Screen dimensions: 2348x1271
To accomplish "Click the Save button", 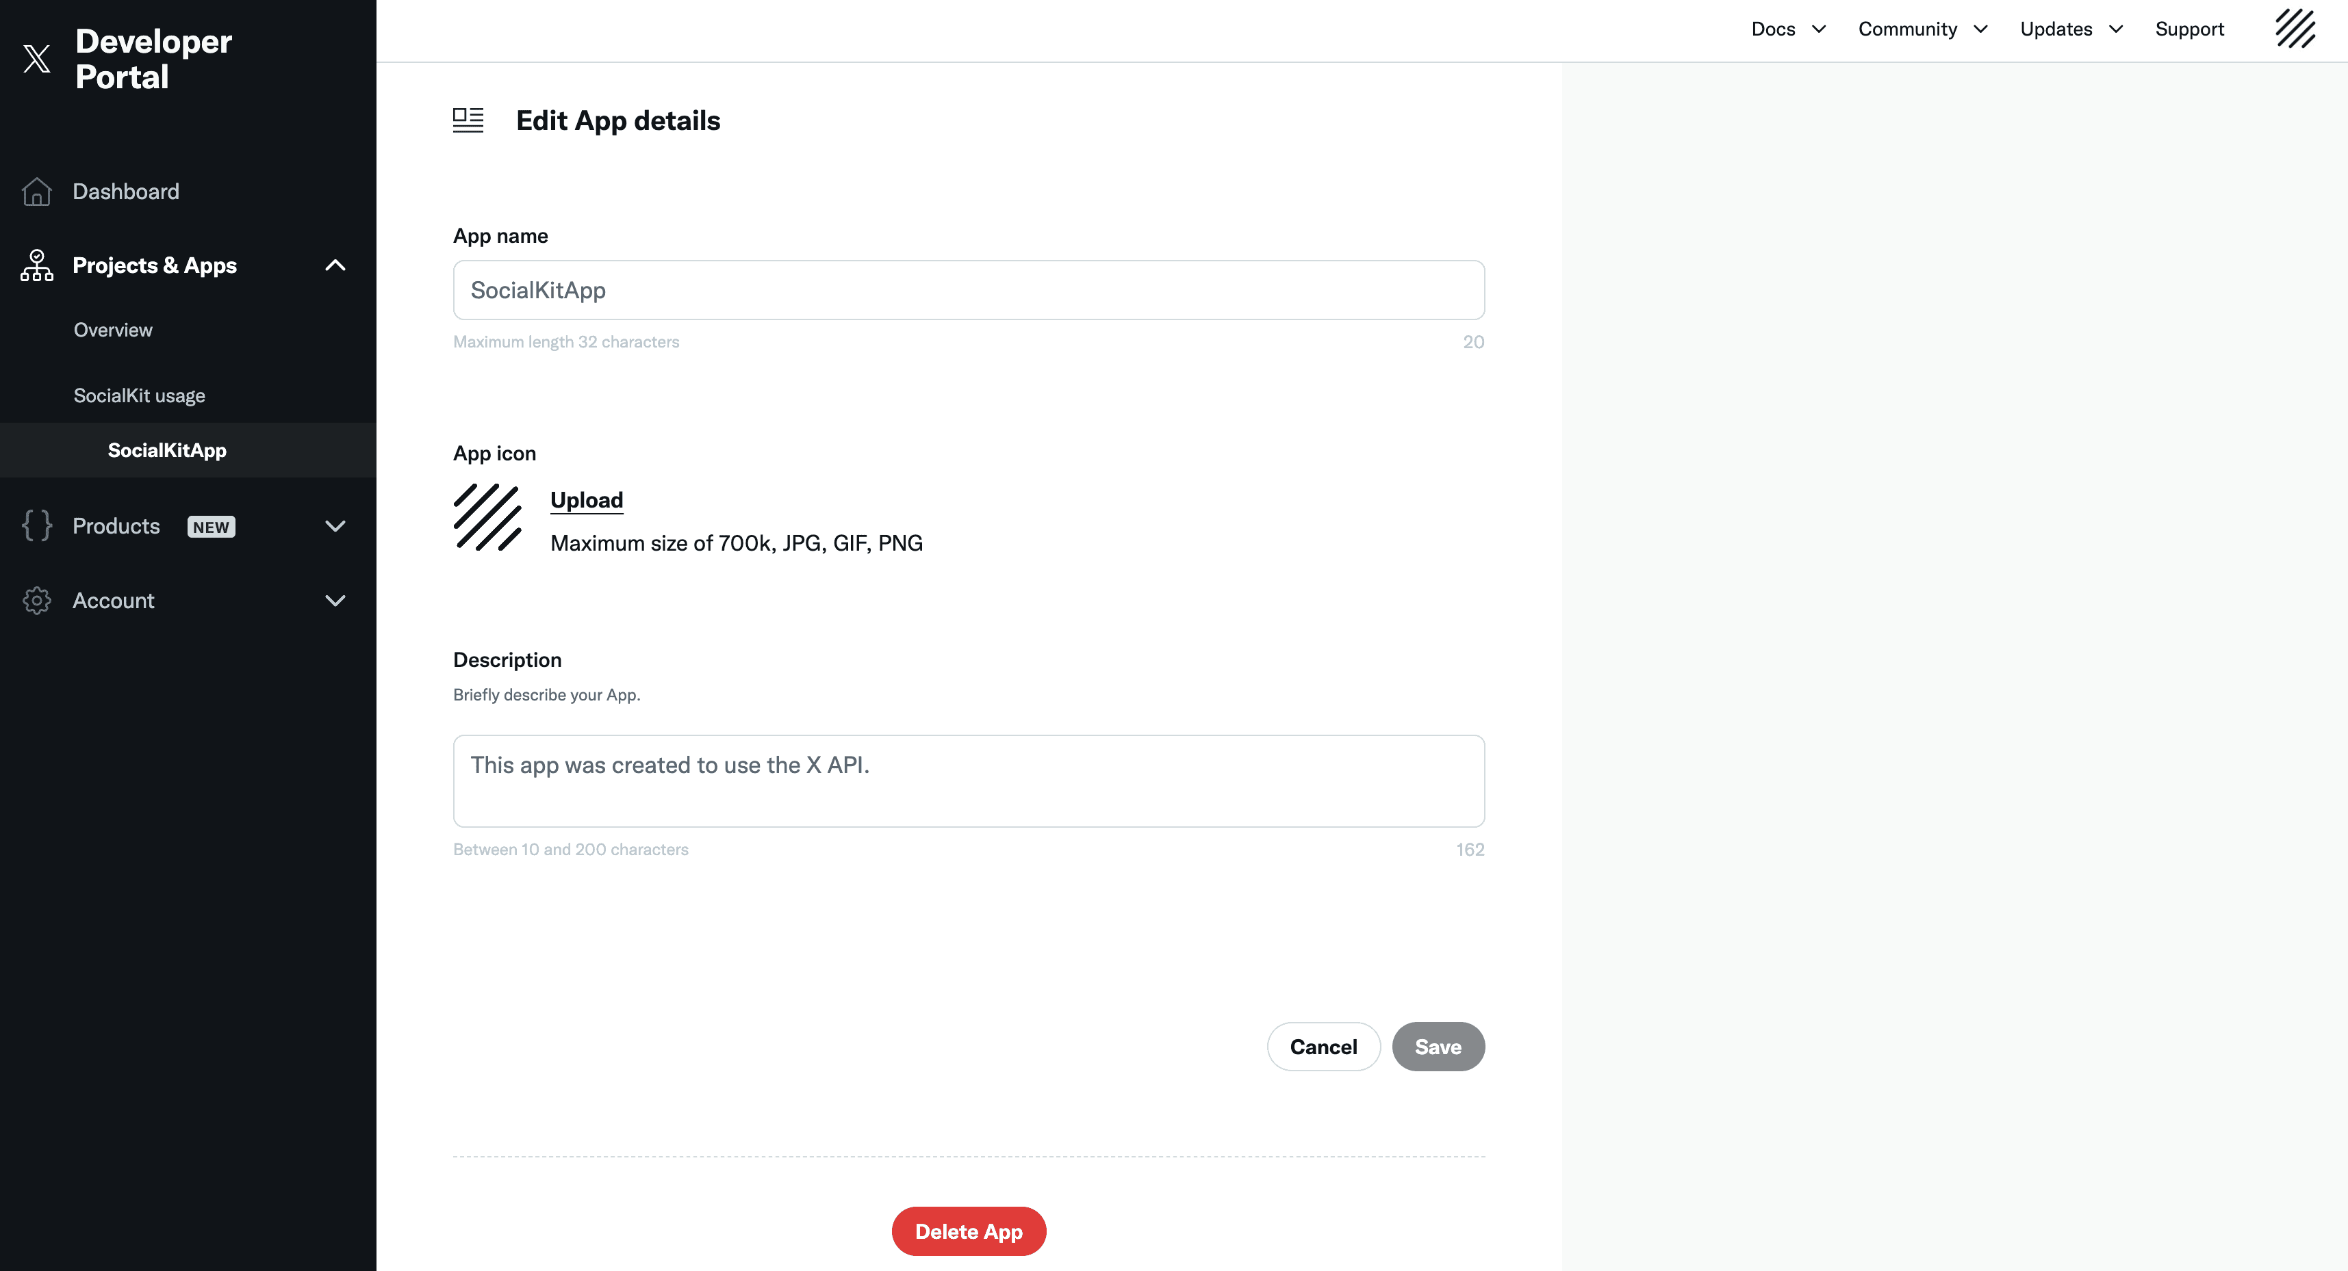I will pyautogui.click(x=1438, y=1047).
